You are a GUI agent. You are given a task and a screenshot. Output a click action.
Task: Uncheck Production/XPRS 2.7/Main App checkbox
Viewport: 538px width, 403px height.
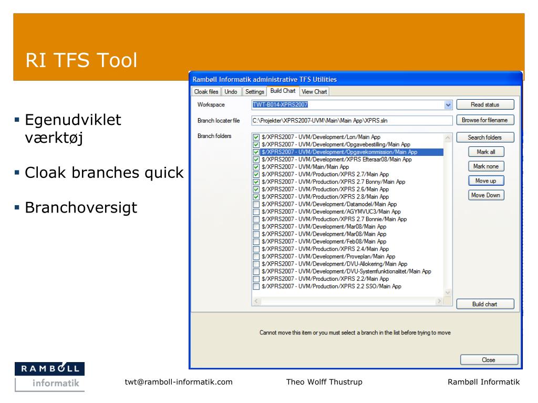pyautogui.click(x=256, y=174)
